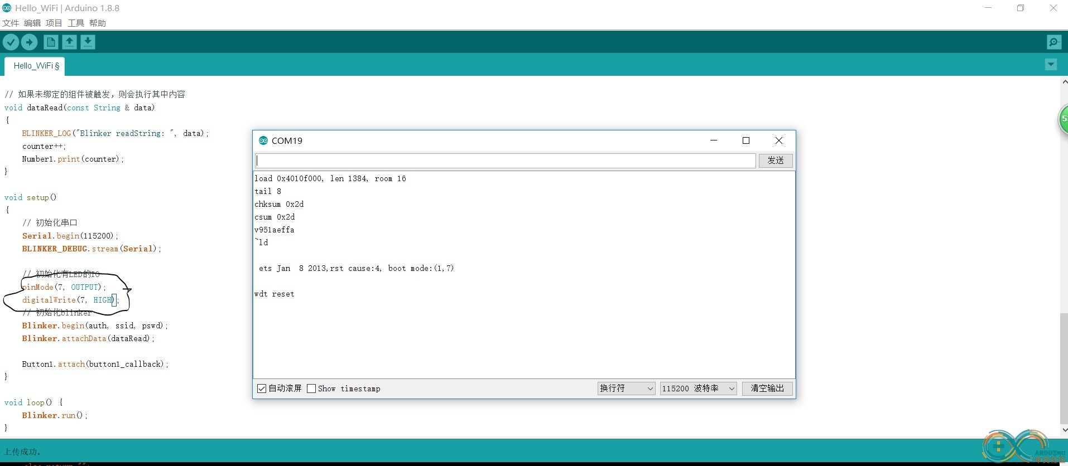This screenshot has height=466, width=1068.
Task: Create a new sketch with New icon
Action: click(51, 42)
